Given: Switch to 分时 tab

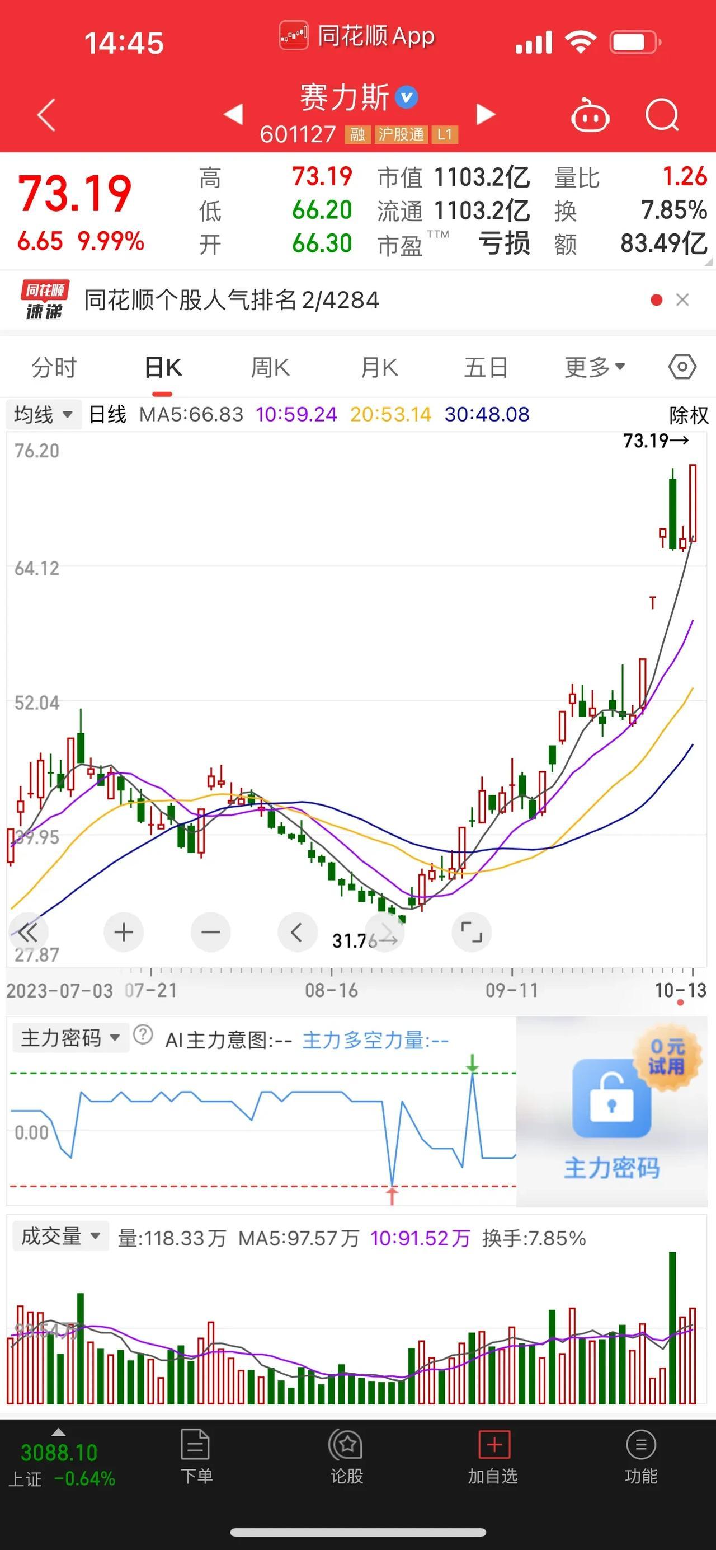Looking at the screenshot, I should (x=54, y=367).
